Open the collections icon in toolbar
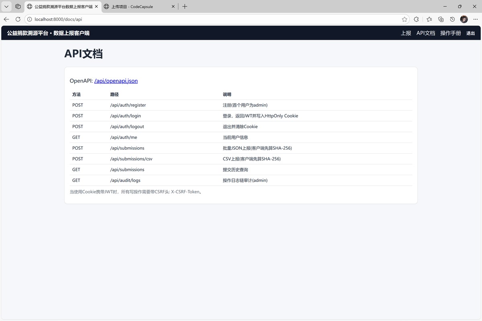 coord(441,19)
